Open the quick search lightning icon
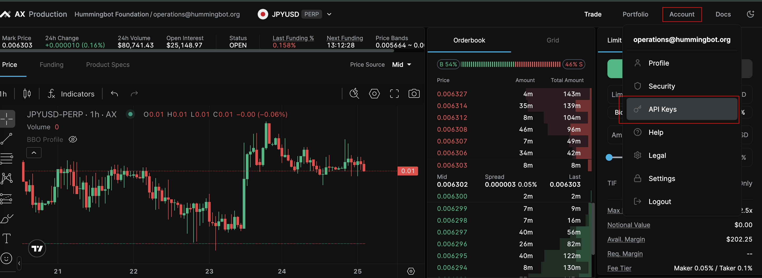762x278 pixels. [354, 94]
